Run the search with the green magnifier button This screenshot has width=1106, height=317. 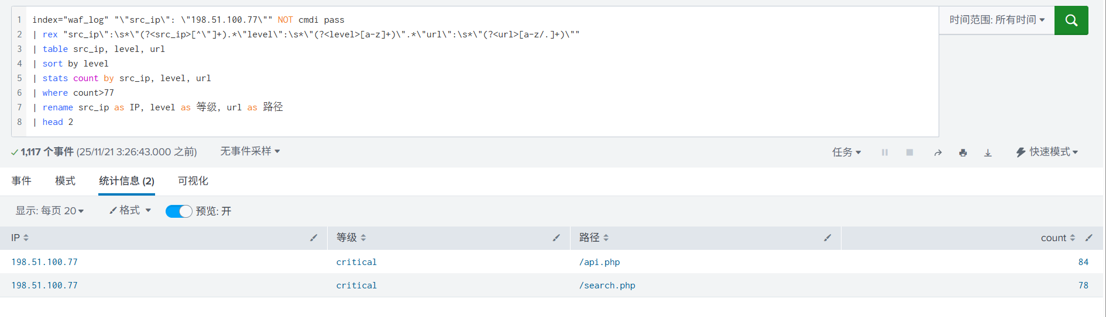pos(1071,20)
